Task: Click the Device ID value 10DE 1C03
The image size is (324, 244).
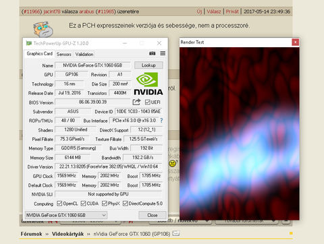Action: pyautogui.click(x=138, y=111)
